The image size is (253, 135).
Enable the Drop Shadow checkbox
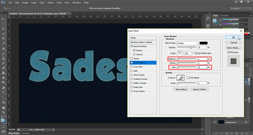tap(132, 91)
